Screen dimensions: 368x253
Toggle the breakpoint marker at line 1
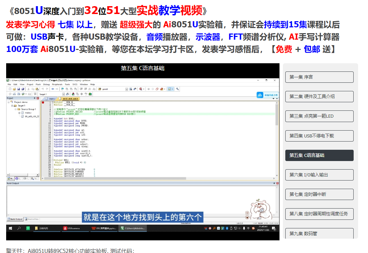click(x=43, y=103)
